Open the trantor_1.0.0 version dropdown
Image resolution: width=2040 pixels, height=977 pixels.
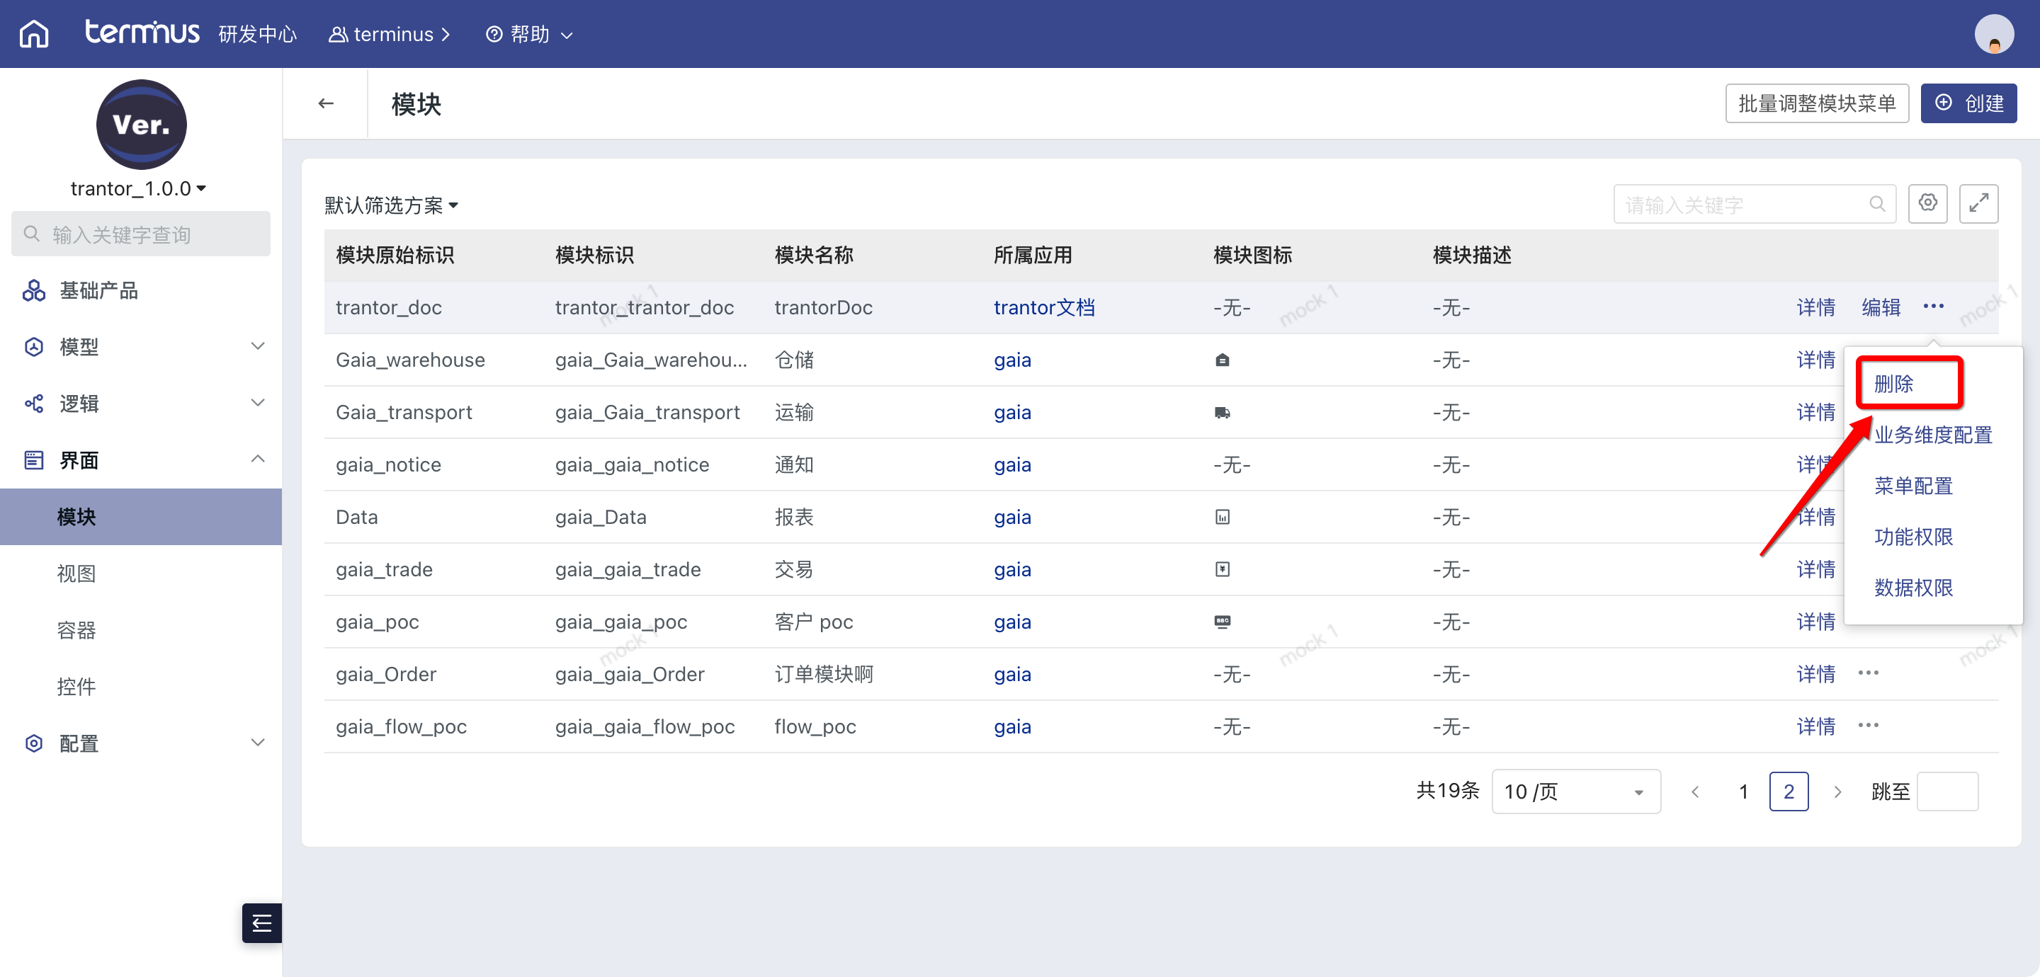[139, 188]
